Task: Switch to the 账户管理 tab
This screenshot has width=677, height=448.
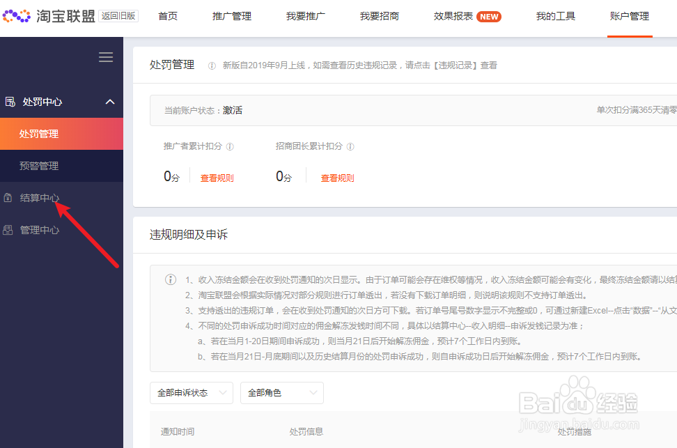Action: (630, 16)
